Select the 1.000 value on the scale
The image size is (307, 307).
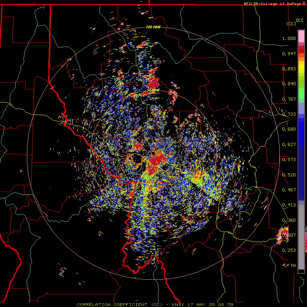click(289, 38)
